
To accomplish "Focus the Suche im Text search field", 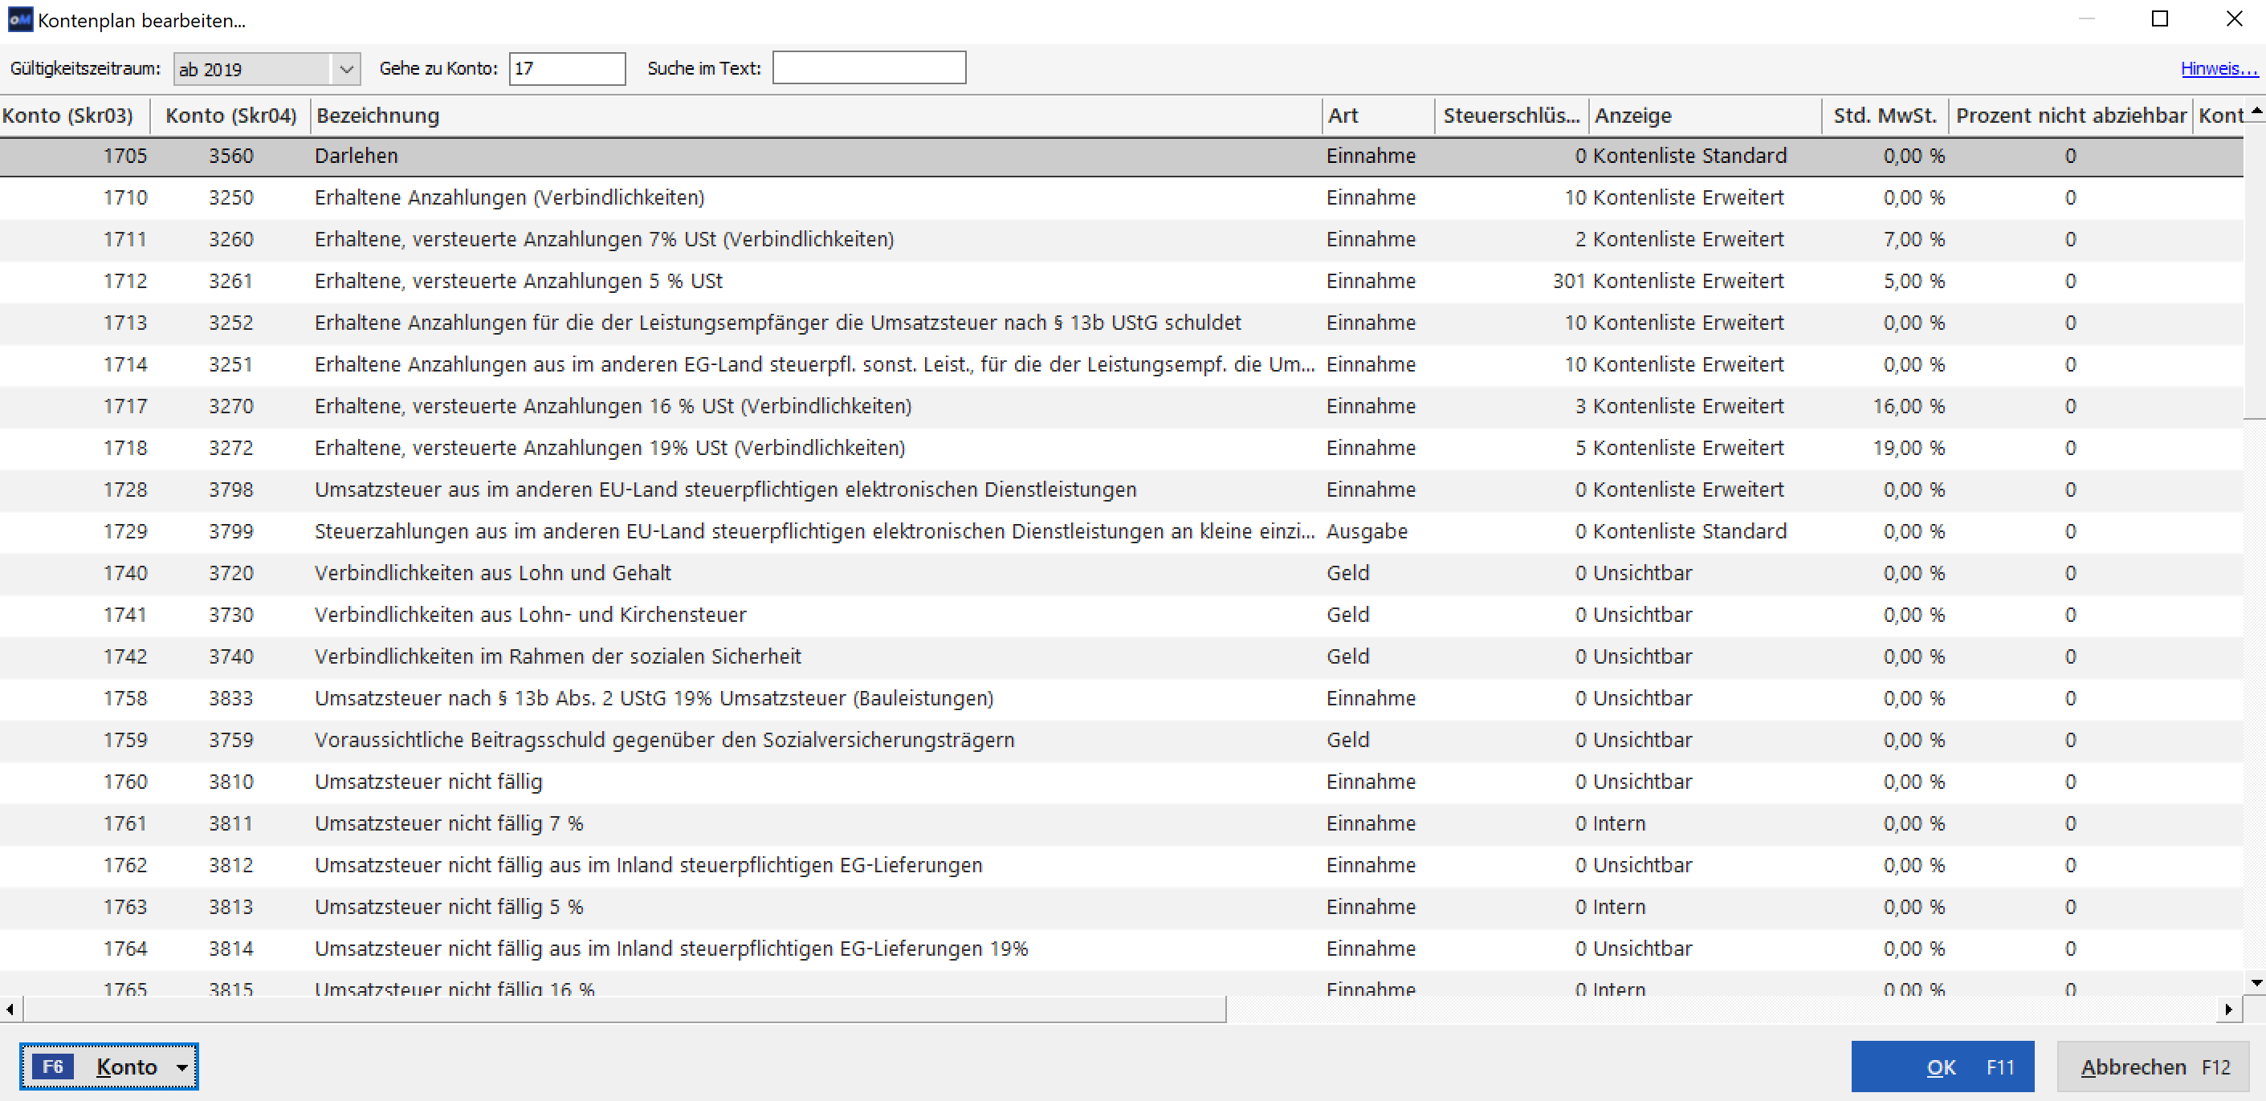I will [868, 67].
